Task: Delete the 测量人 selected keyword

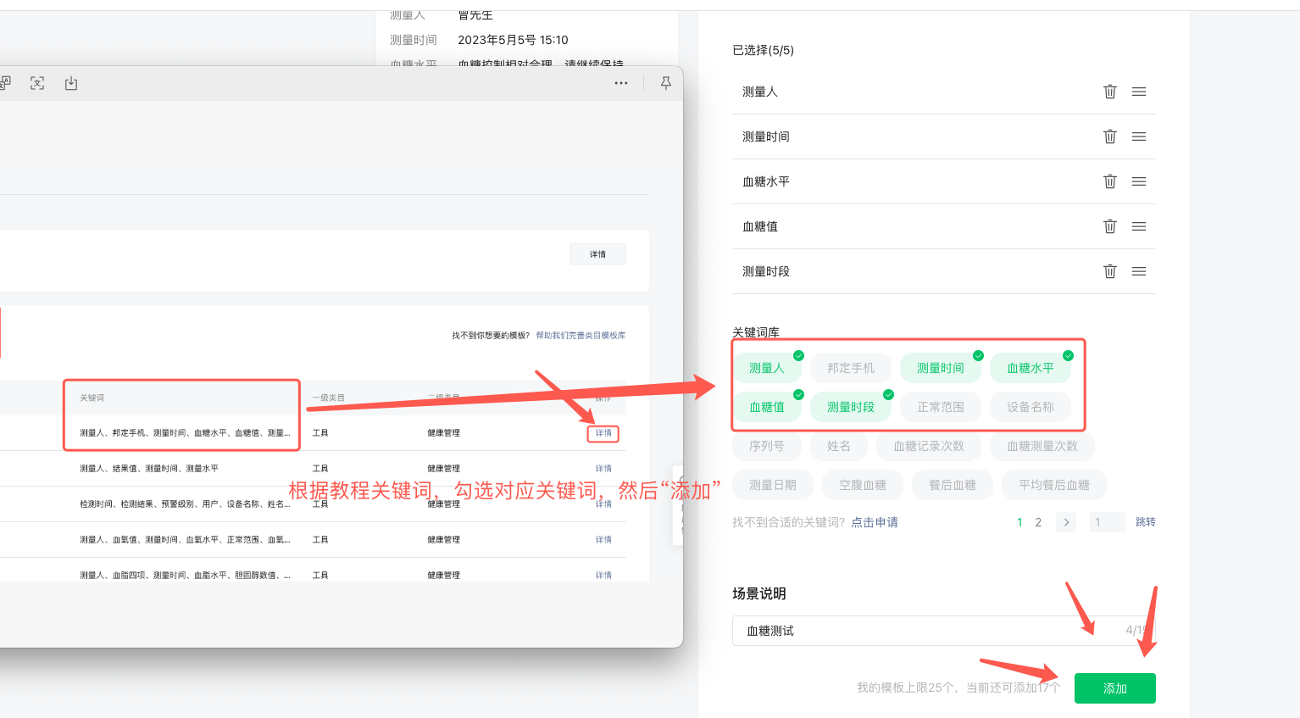Action: click(x=1109, y=92)
